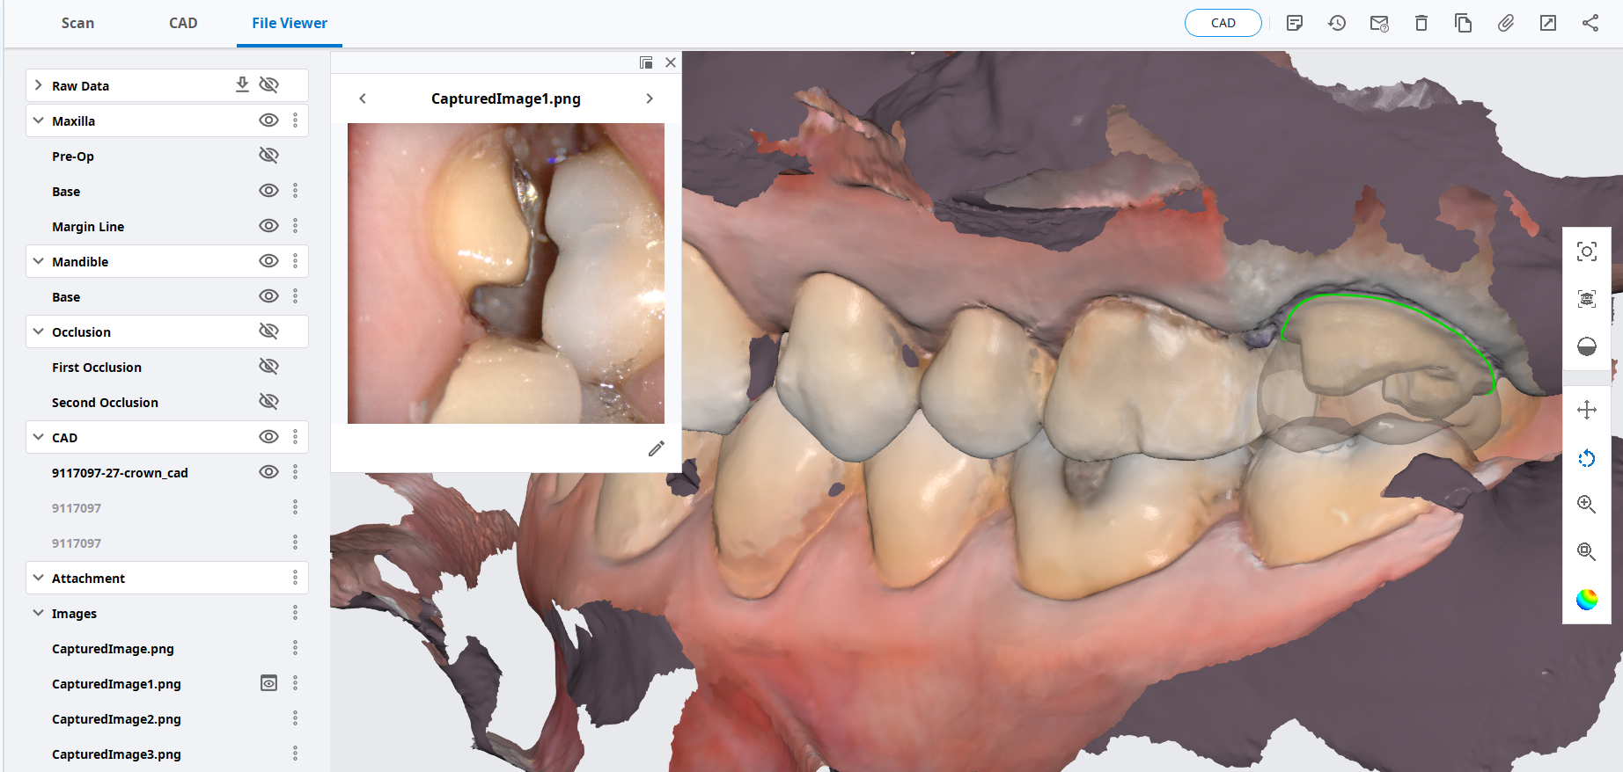The width and height of the screenshot is (1623, 772).
Task: Collapse the CAD section
Action: (39, 437)
